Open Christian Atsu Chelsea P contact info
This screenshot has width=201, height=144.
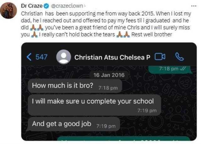[112, 57]
